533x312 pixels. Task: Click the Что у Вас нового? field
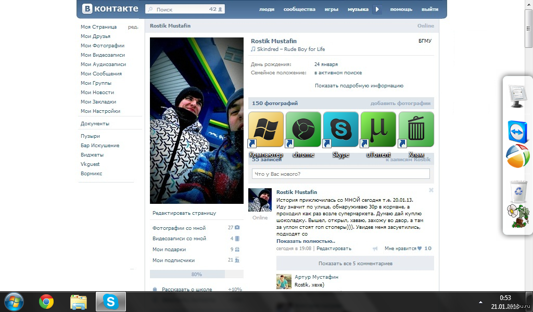click(x=340, y=174)
